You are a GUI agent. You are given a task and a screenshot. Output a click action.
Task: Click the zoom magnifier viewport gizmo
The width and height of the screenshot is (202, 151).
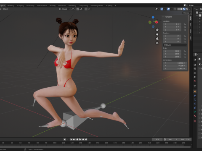pyautogui.click(x=157, y=30)
